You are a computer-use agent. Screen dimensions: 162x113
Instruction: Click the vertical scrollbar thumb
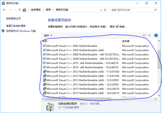tap(159, 59)
